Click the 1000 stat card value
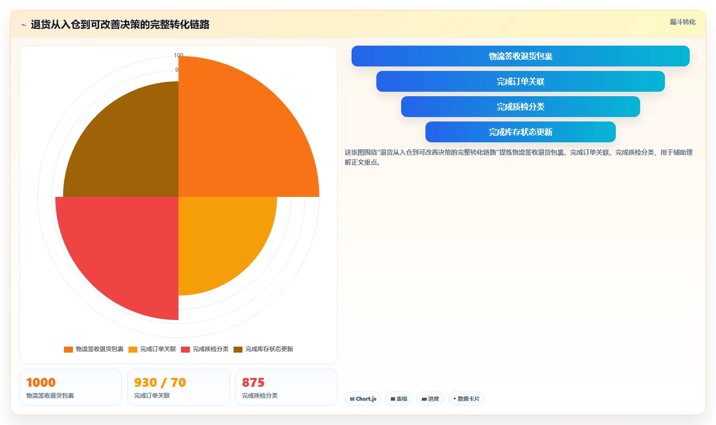This screenshot has height=425, width=716. [x=41, y=382]
